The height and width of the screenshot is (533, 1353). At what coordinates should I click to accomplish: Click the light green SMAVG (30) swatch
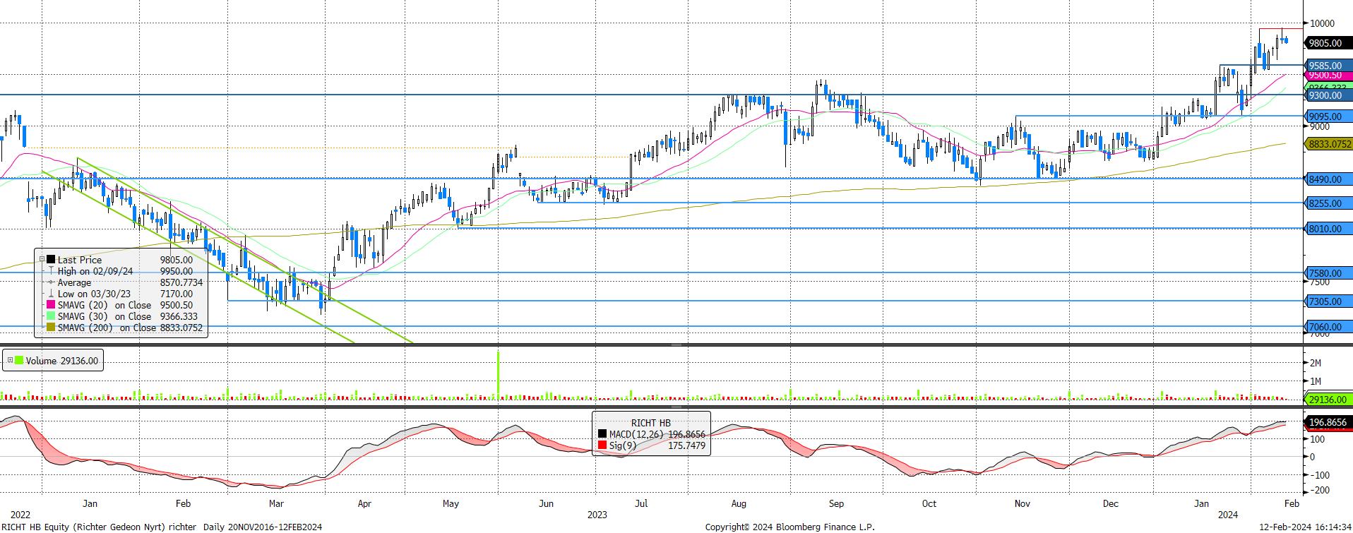point(52,316)
